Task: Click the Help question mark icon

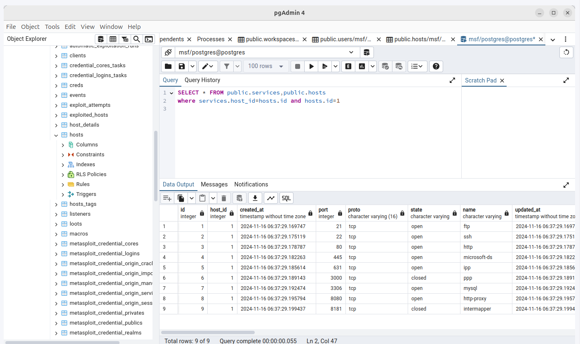Action: (x=436, y=66)
